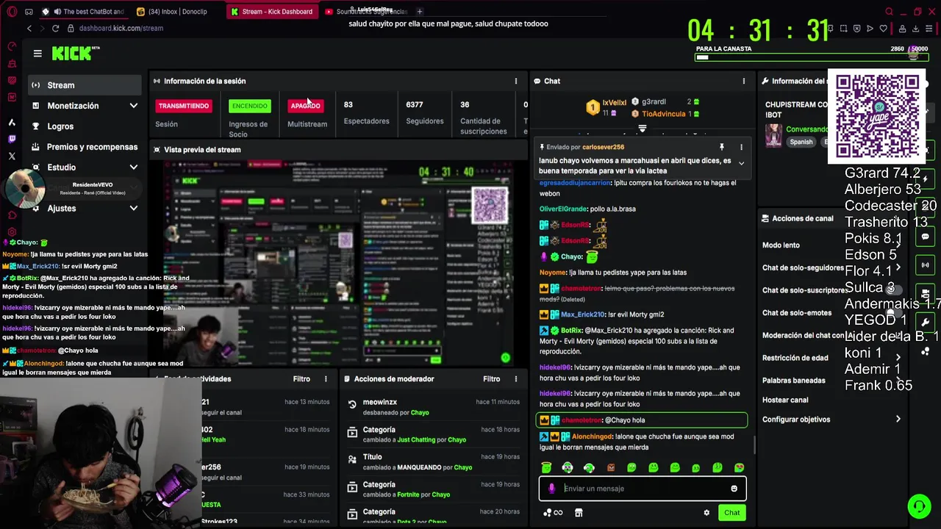Click the channel points infinity icon

[x=553, y=513]
